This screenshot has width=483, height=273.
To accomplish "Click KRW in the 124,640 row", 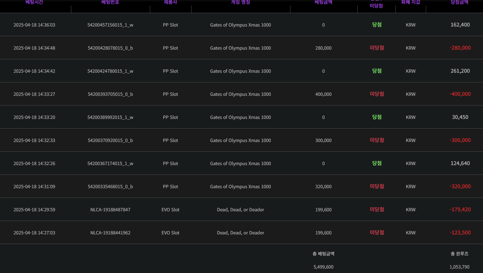I will coord(411,163).
